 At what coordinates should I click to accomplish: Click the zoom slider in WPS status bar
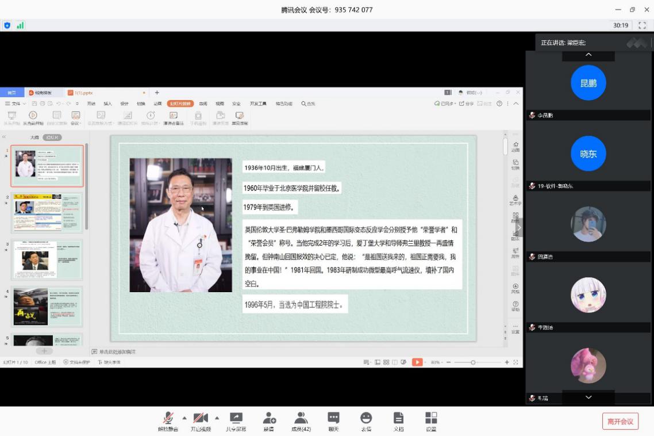point(473,362)
